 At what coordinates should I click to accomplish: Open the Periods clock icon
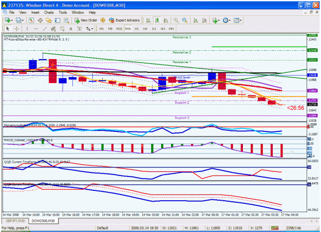[225, 20]
